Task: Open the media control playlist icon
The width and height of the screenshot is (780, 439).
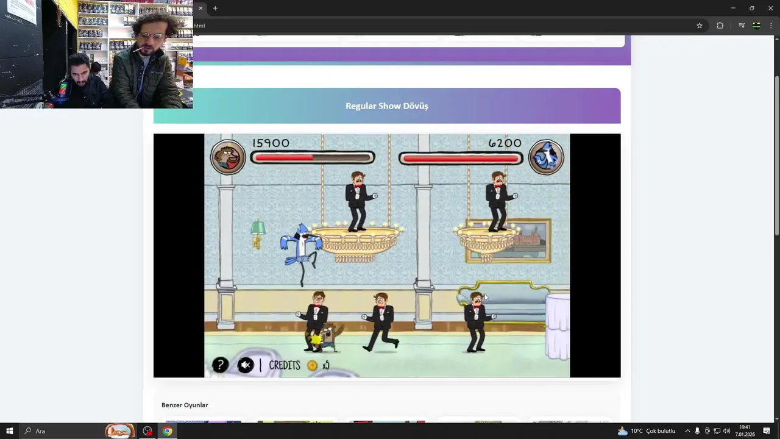Action: pyautogui.click(x=742, y=26)
